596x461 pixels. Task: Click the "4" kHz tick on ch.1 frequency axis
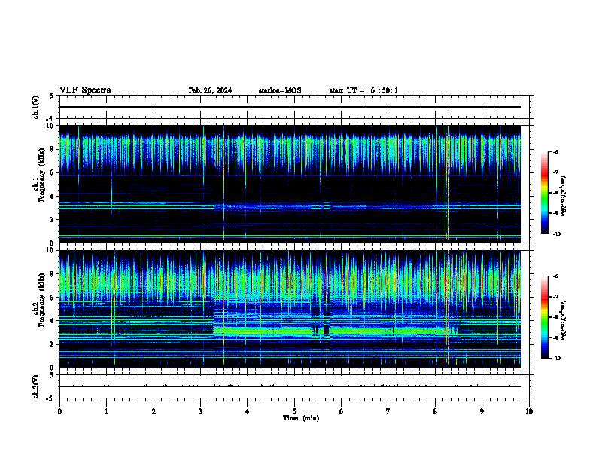[52, 197]
